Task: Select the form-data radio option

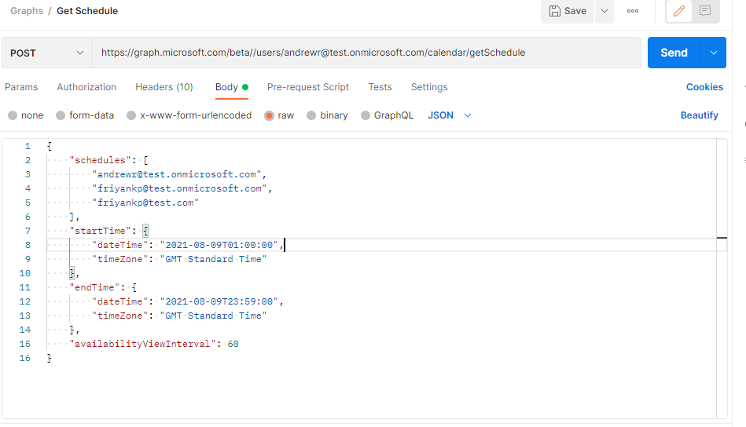Action: pos(61,115)
